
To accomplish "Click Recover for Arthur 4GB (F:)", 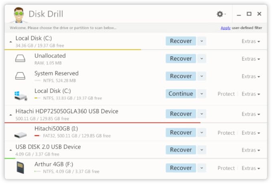I will pos(181,168).
